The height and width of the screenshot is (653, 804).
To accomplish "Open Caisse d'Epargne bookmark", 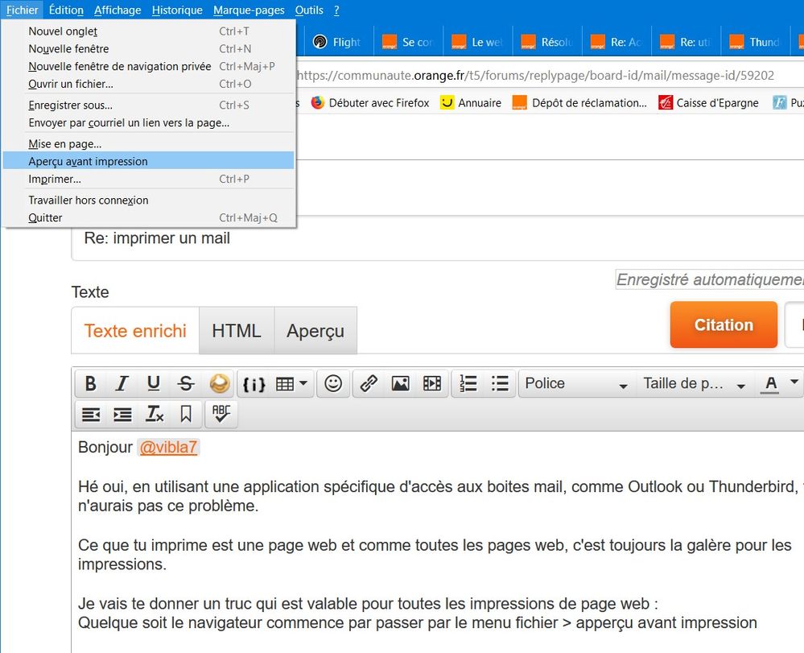I will (x=708, y=103).
